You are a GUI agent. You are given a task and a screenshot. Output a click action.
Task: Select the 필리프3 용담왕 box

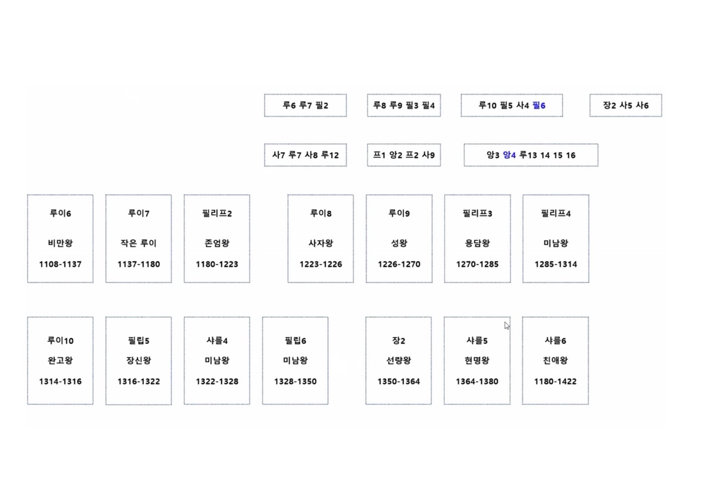coord(477,239)
